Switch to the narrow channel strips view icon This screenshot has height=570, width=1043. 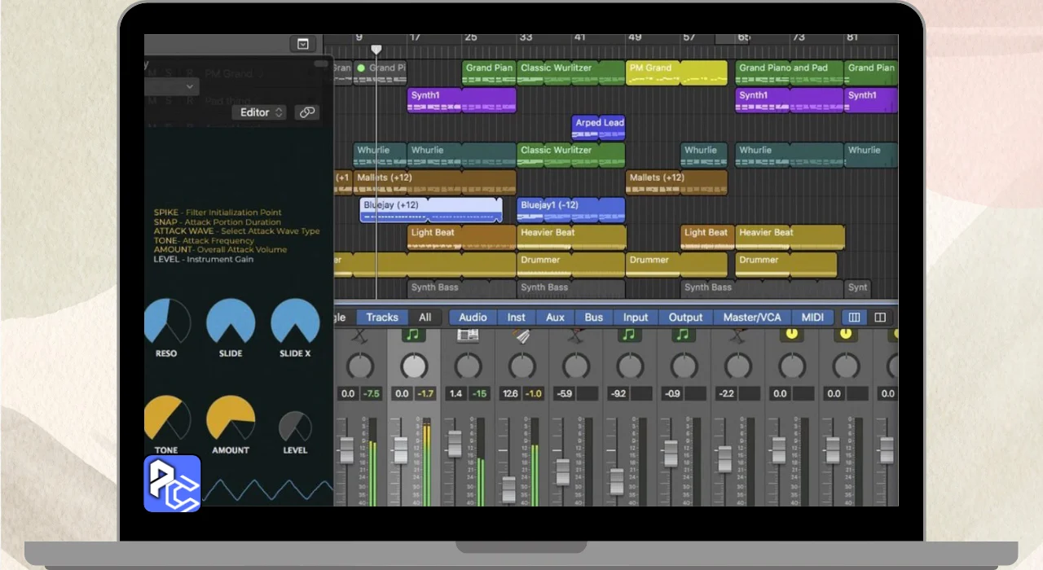click(x=854, y=318)
